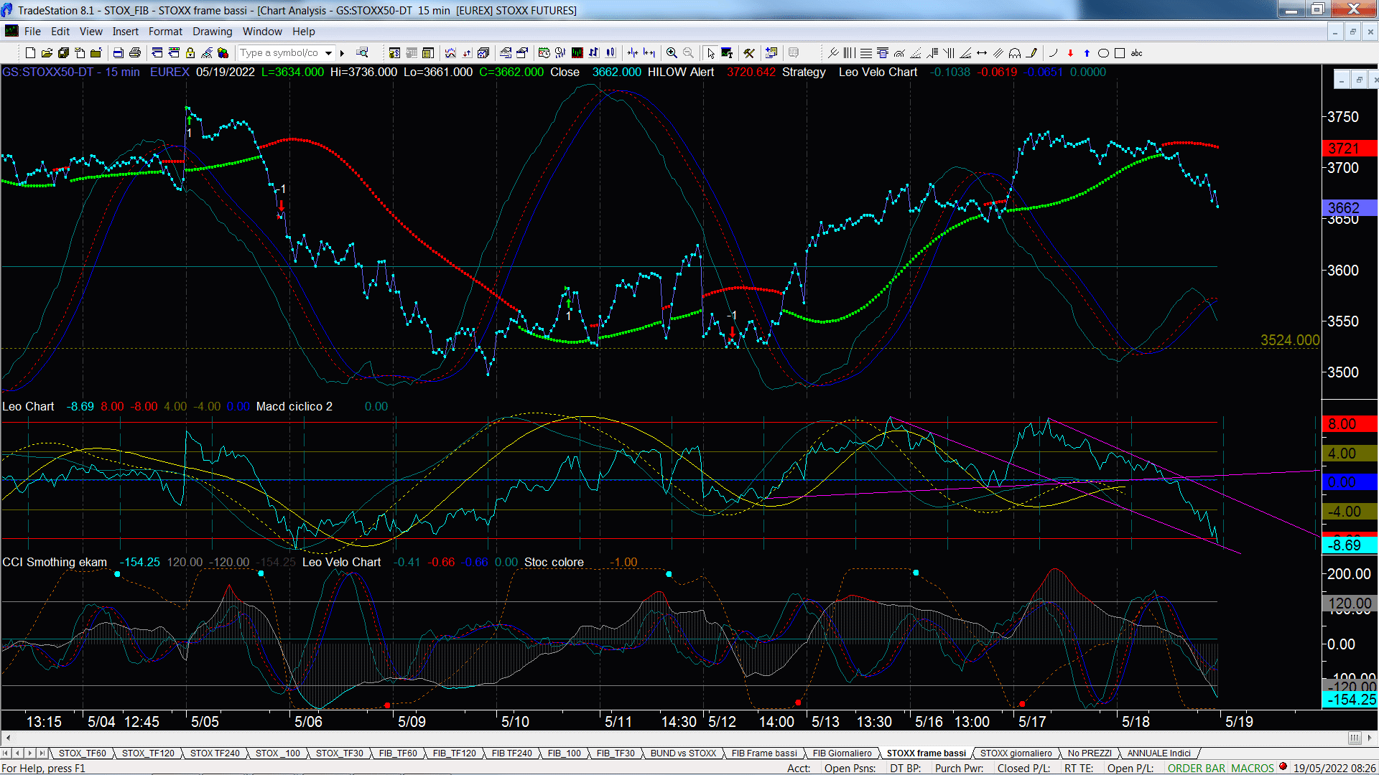Click the clock calendar icon in toolbar
The width and height of the screenshot is (1379, 775).
point(544,53)
